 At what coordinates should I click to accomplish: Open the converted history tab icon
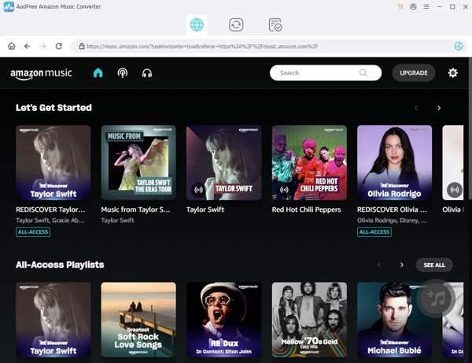coord(275,24)
